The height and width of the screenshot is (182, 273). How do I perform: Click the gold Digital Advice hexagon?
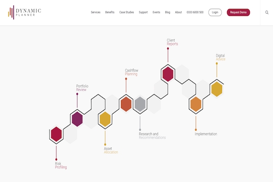click(x=217, y=89)
